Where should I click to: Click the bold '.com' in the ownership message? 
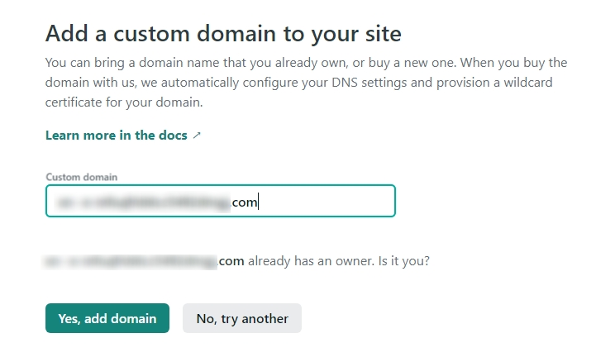point(231,261)
